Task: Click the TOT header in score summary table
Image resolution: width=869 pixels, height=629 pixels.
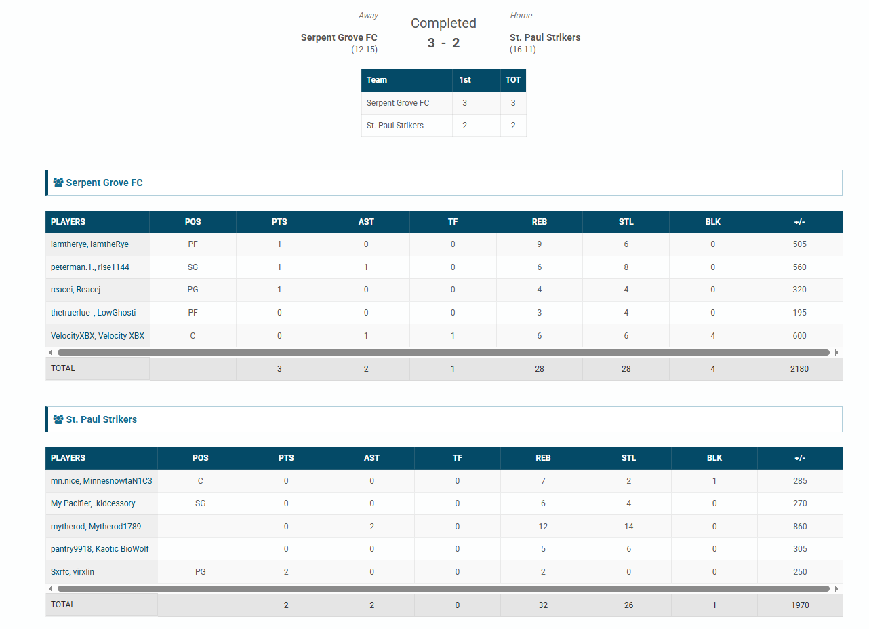Action: pyautogui.click(x=513, y=80)
